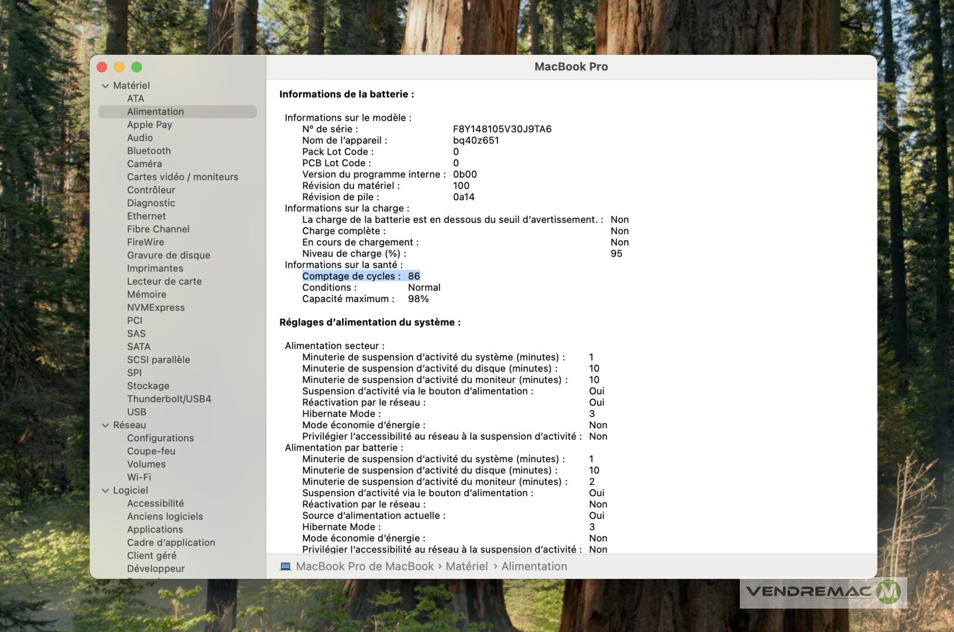Select Cartes vidéo / moniteurs item
Image resolution: width=954 pixels, height=632 pixels.
[182, 177]
